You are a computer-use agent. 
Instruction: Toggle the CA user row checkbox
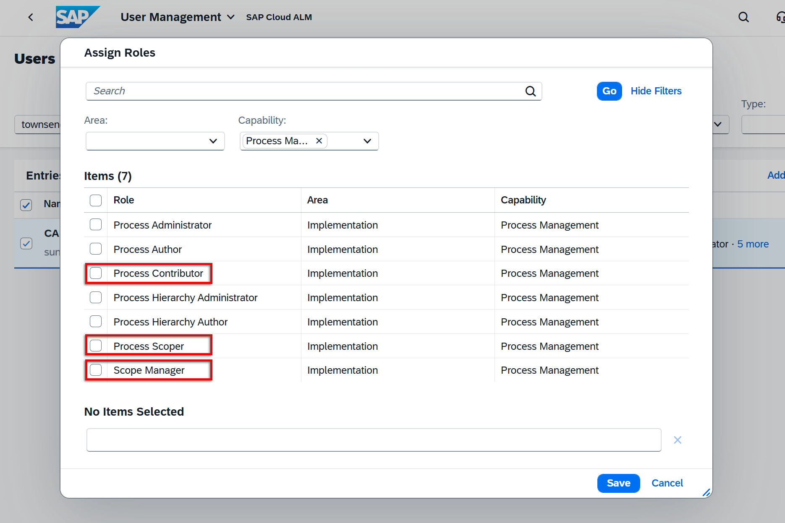(26, 244)
